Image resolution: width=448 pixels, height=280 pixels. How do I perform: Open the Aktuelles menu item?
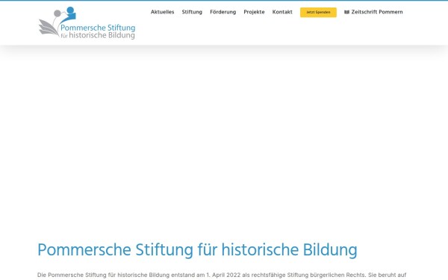tap(162, 12)
